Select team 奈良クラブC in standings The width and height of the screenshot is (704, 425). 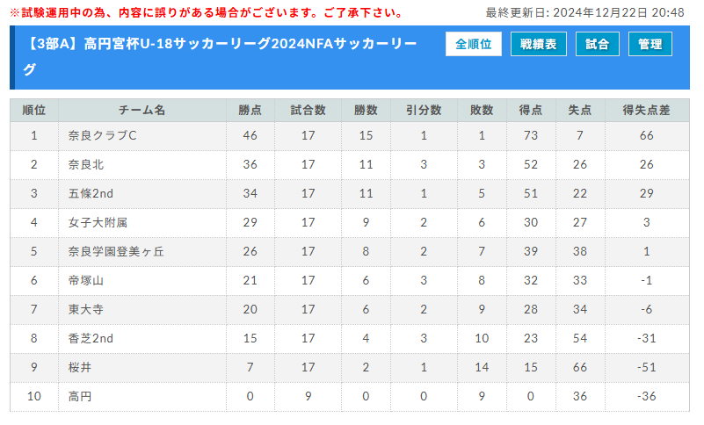pyautogui.click(x=102, y=136)
